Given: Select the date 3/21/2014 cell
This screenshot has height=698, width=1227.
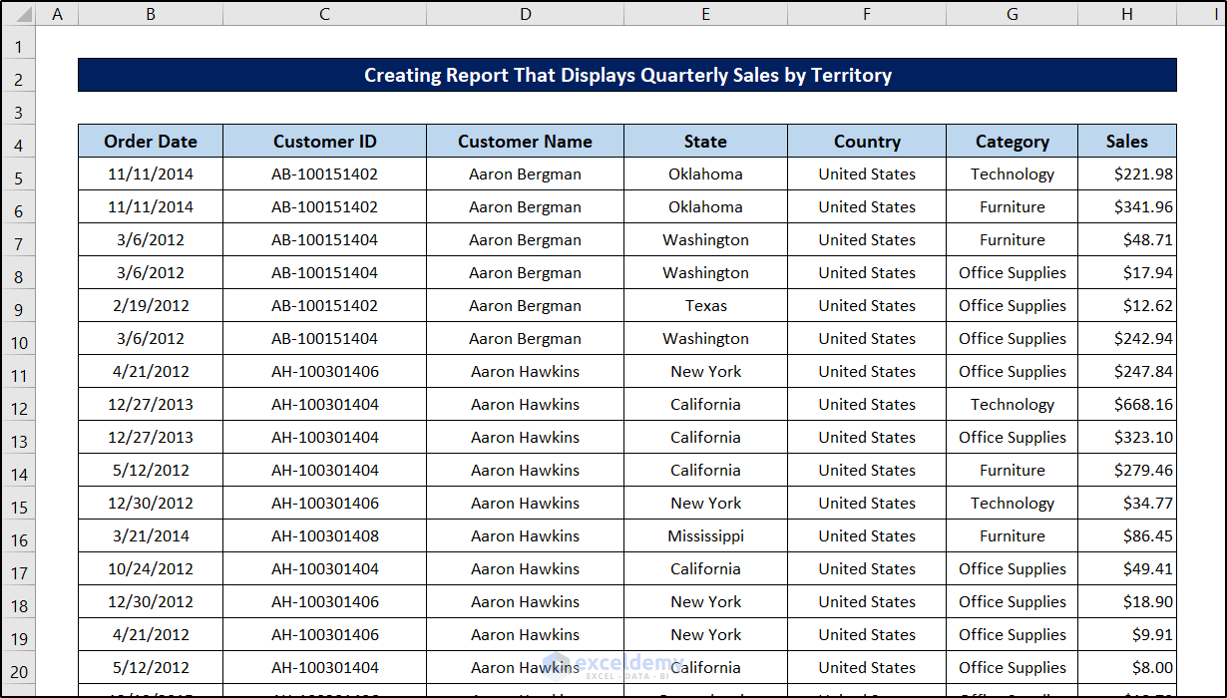Looking at the screenshot, I should 150,535.
